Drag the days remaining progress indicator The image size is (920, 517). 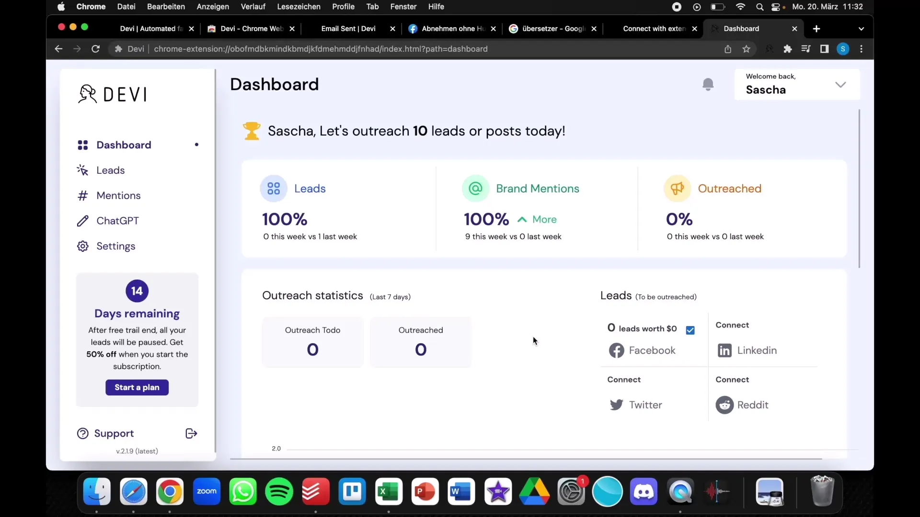click(x=137, y=291)
